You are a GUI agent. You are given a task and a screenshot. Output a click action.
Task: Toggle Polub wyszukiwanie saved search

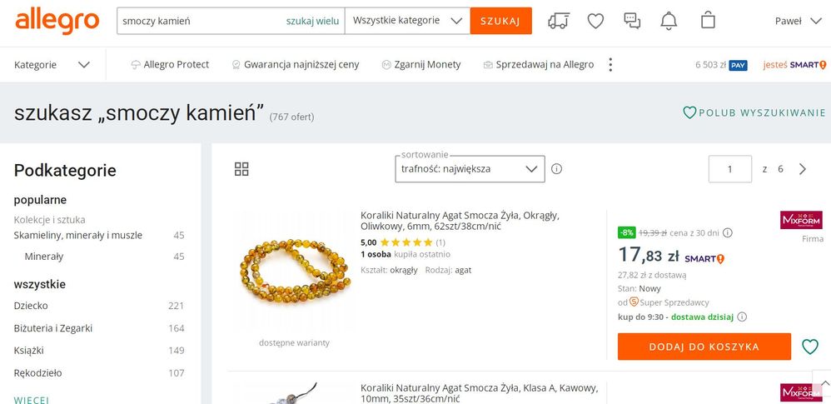pyautogui.click(x=754, y=112)
